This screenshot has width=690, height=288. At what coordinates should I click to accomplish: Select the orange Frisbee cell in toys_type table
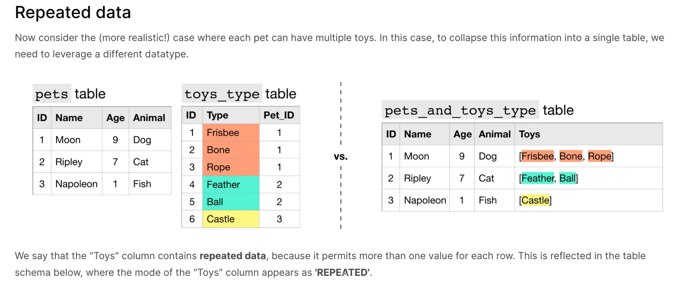point(231,133)
